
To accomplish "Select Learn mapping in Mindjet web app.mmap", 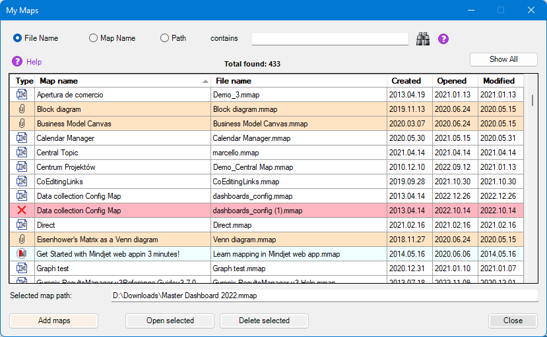I will coord(299,254).
